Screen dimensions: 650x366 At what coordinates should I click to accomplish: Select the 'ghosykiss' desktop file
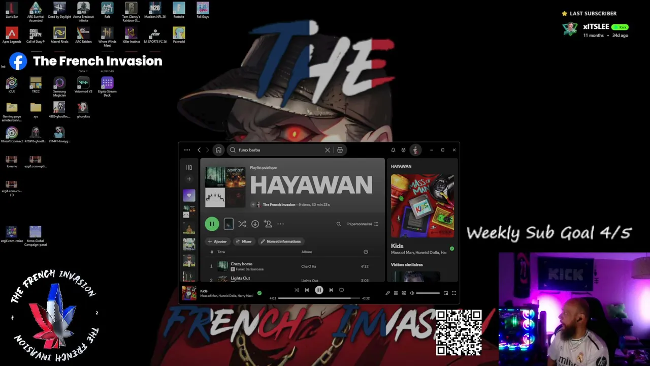click(83, 110)
